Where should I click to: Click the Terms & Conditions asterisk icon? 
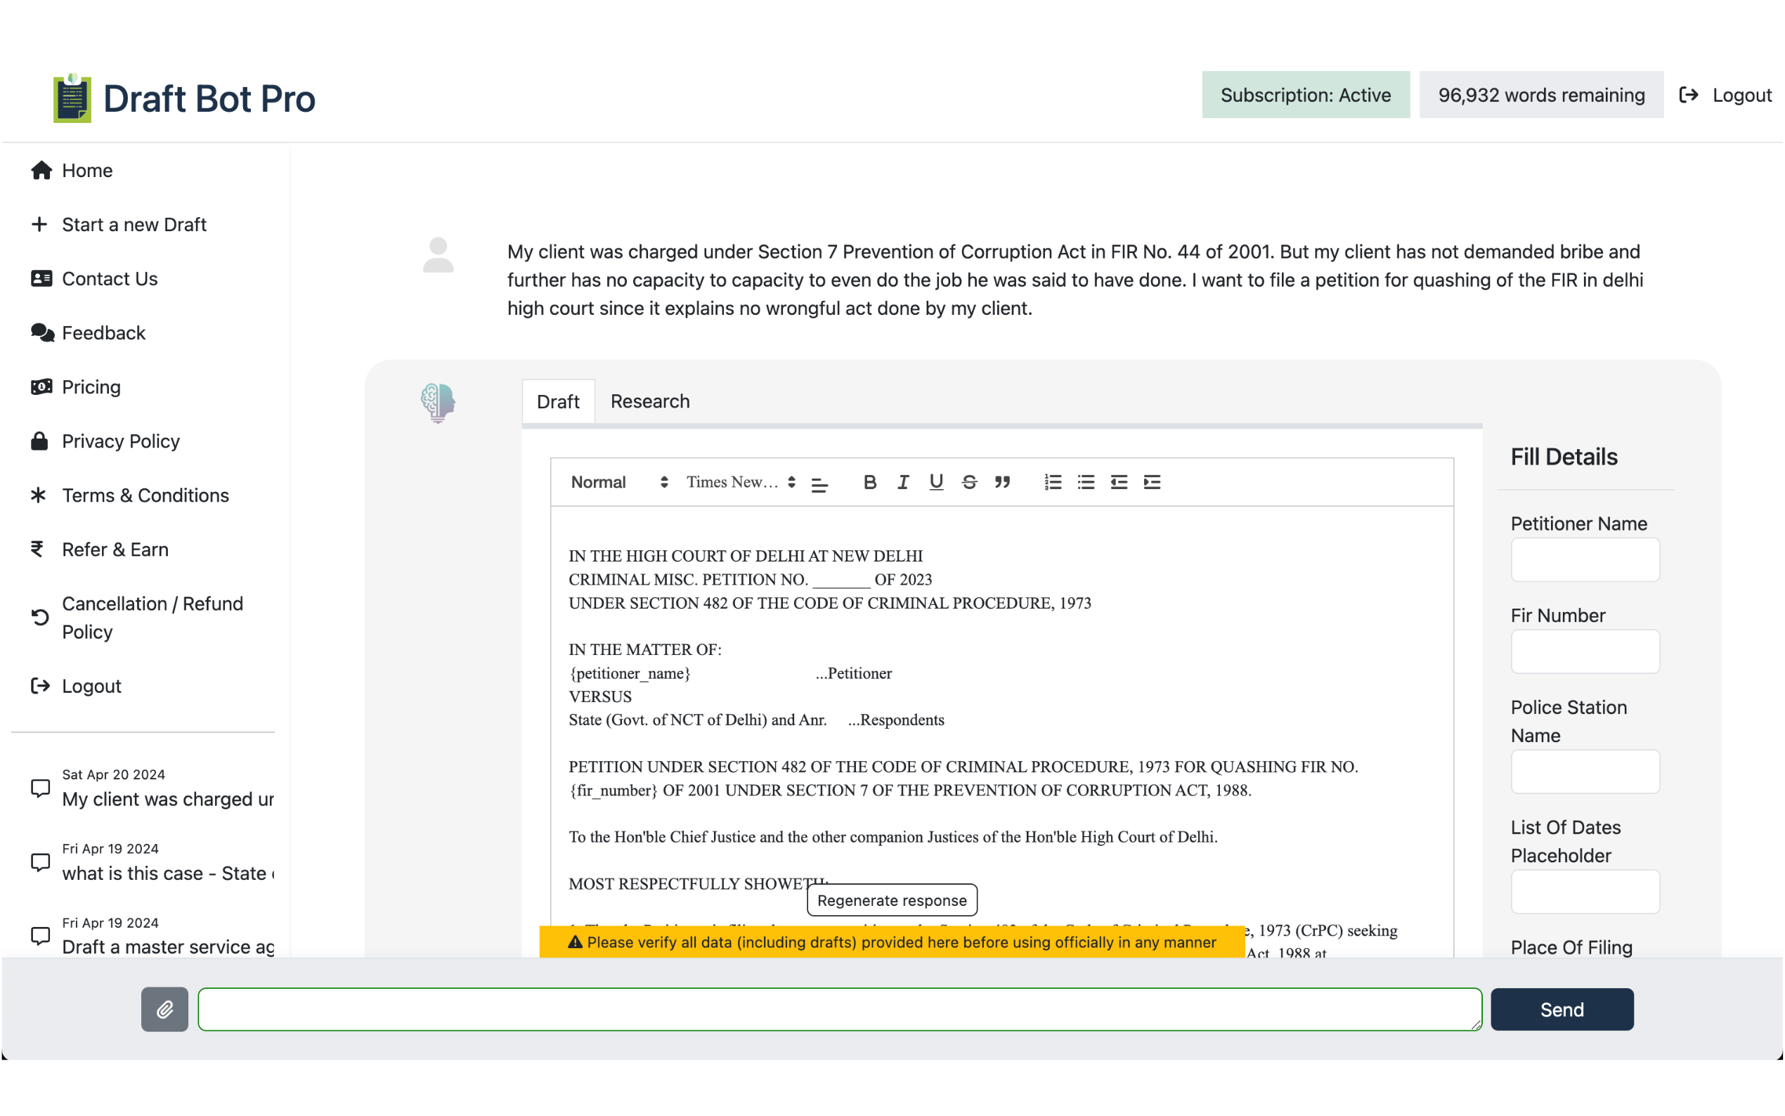pyautogui.click(x=39, y=495)
